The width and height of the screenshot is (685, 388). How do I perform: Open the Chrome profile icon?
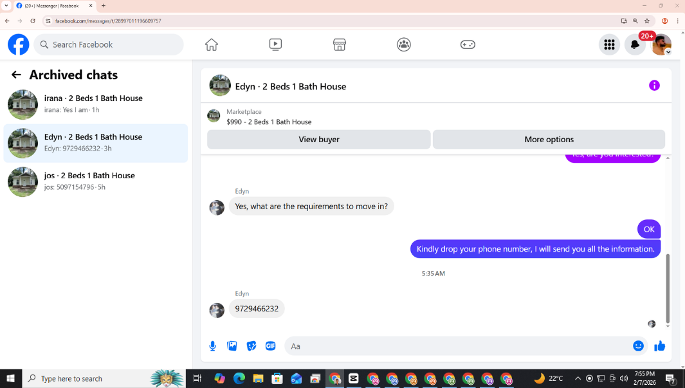pos(665,21)
